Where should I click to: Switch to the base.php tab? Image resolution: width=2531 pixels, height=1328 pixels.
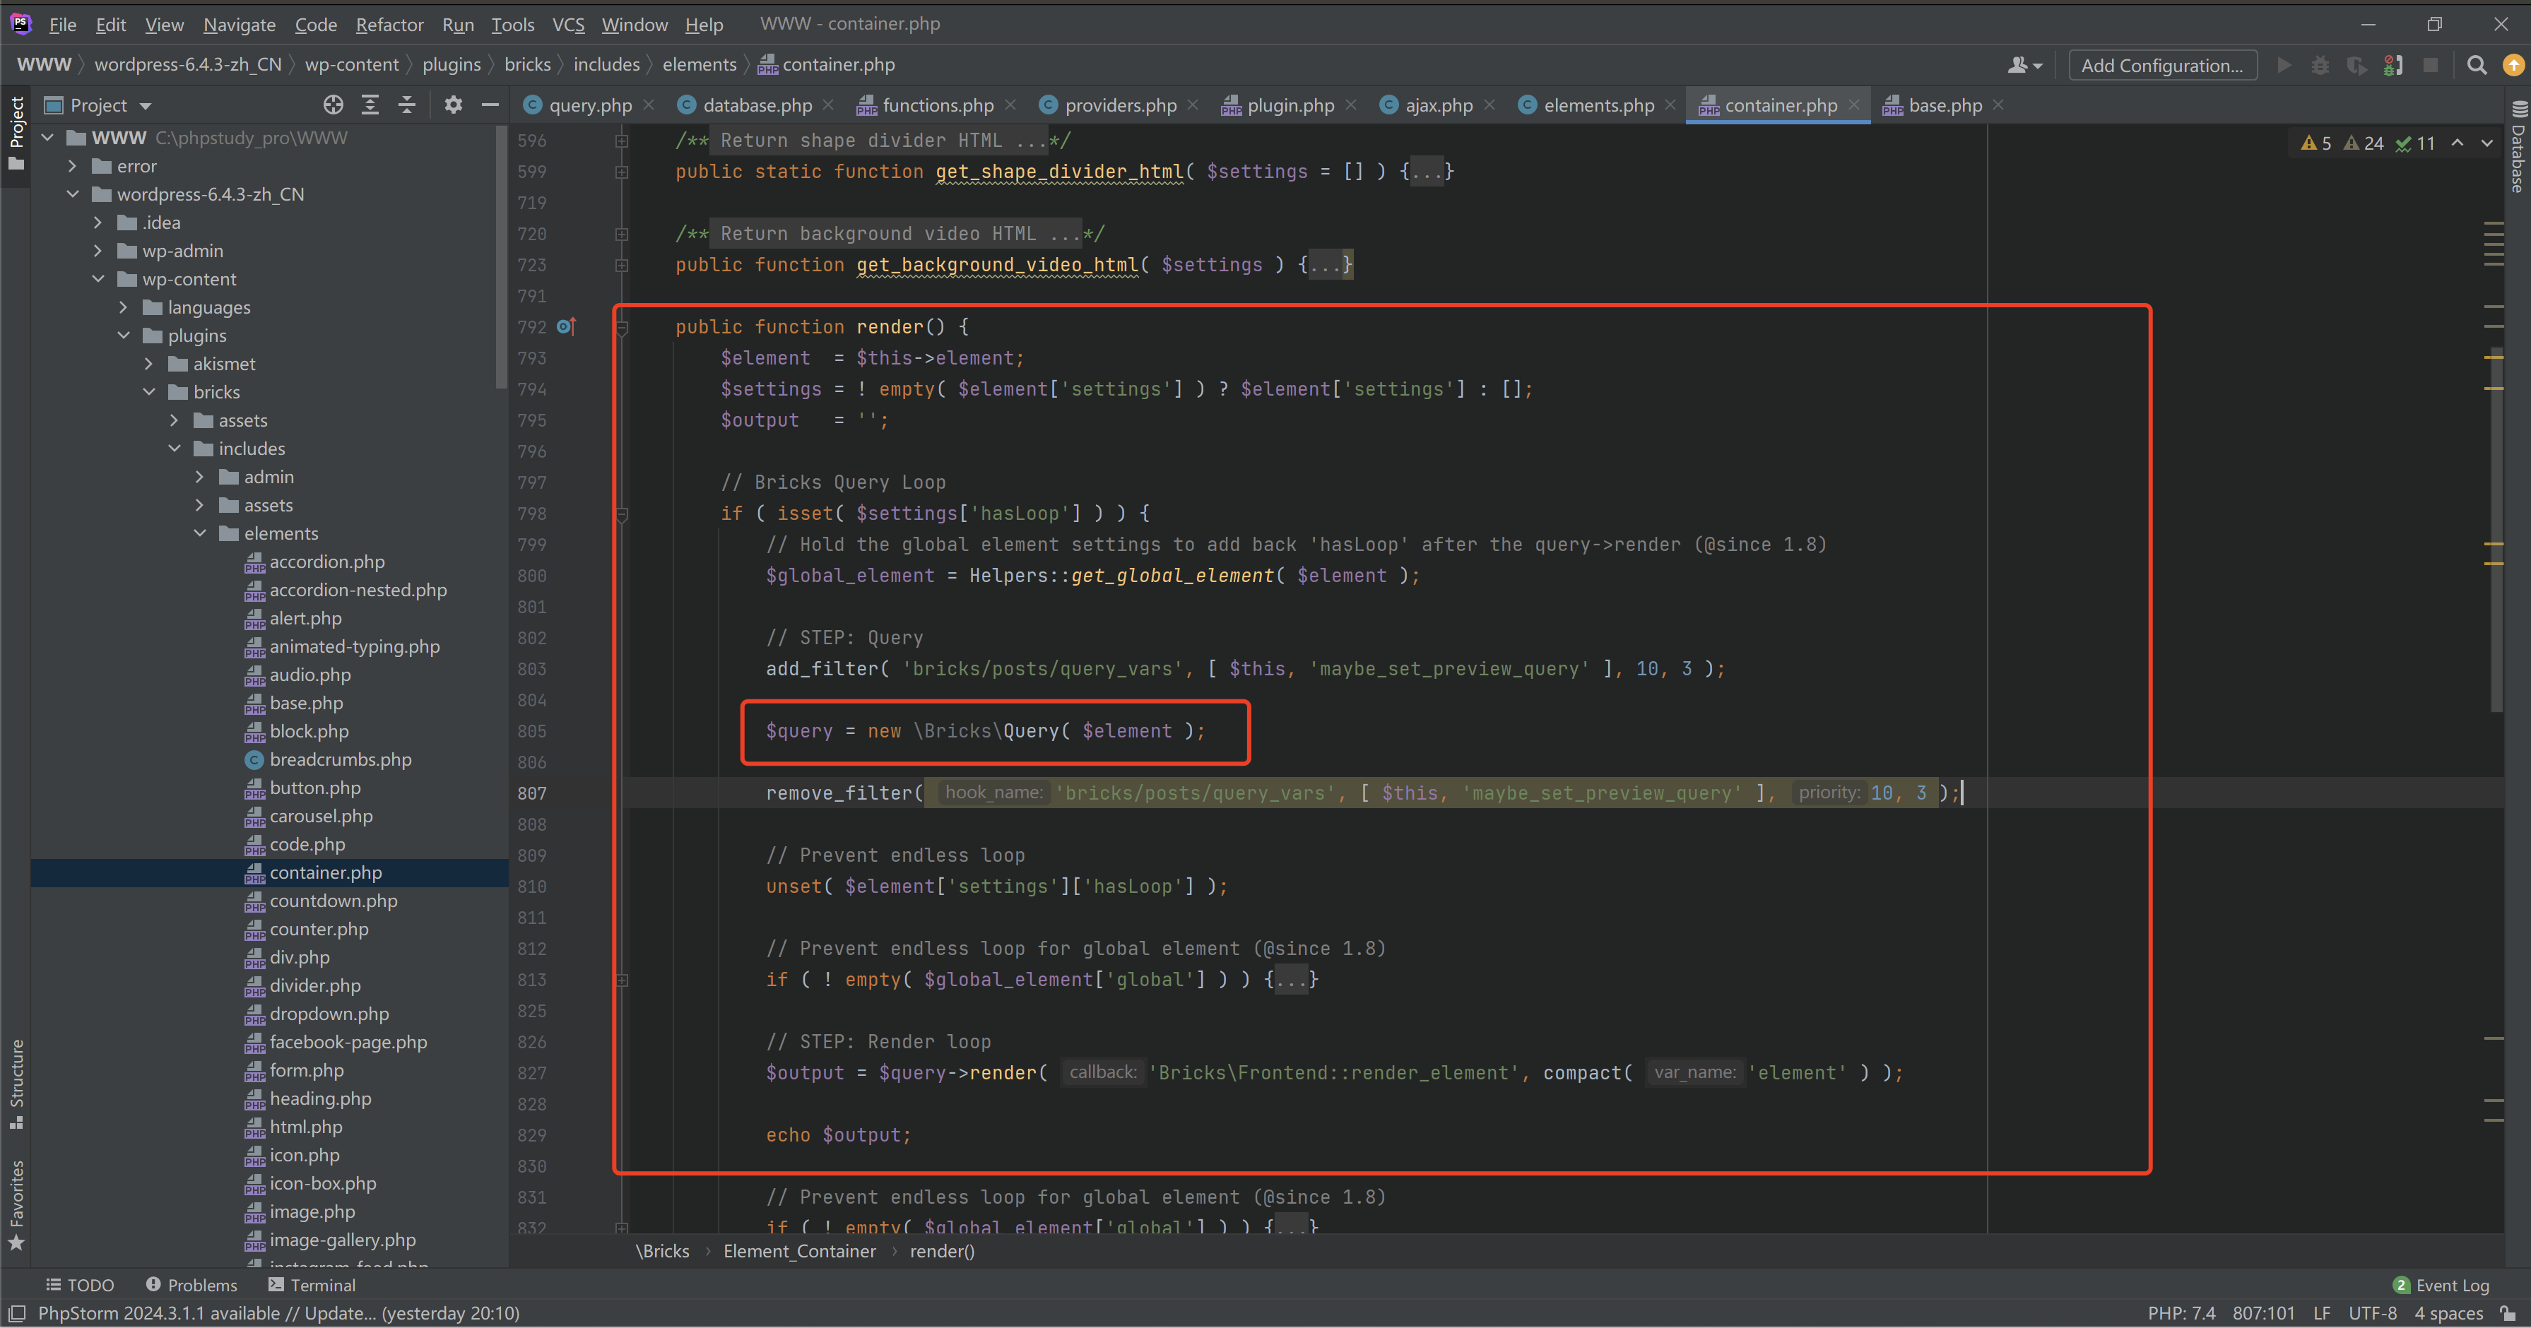point(1945,105)
